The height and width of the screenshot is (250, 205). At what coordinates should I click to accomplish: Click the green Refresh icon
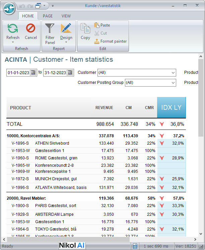pos(13,28)
